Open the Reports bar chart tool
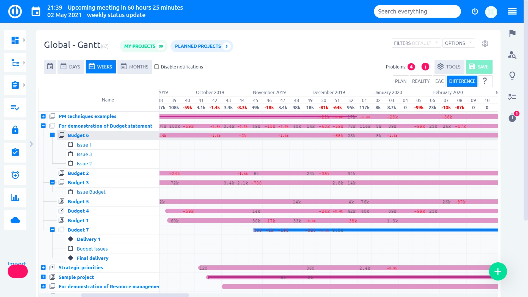This screenshot has width=528, height=297. [x=15, y=197]
